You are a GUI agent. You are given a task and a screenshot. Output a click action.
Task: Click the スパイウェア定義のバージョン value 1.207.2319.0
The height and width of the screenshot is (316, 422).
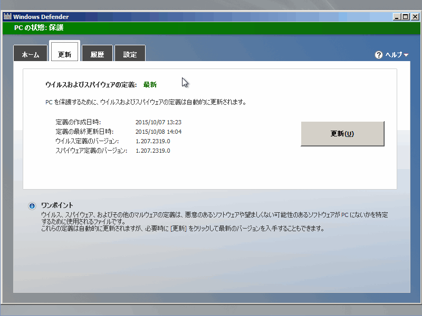tap(153, 151)
